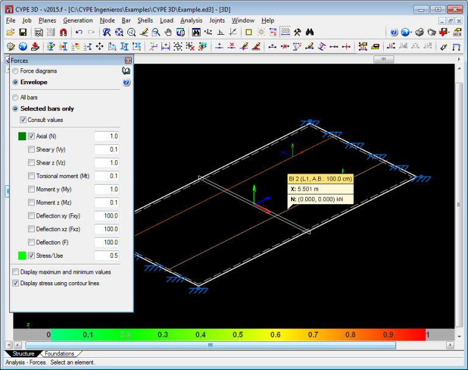Click the Stress/Use value field showing 0.5
Viewport: 468px width, 370px height.
point(107,255)
